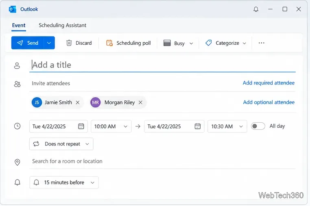Click the Categorize tag icon
The image size is (310, 206).
209,43
